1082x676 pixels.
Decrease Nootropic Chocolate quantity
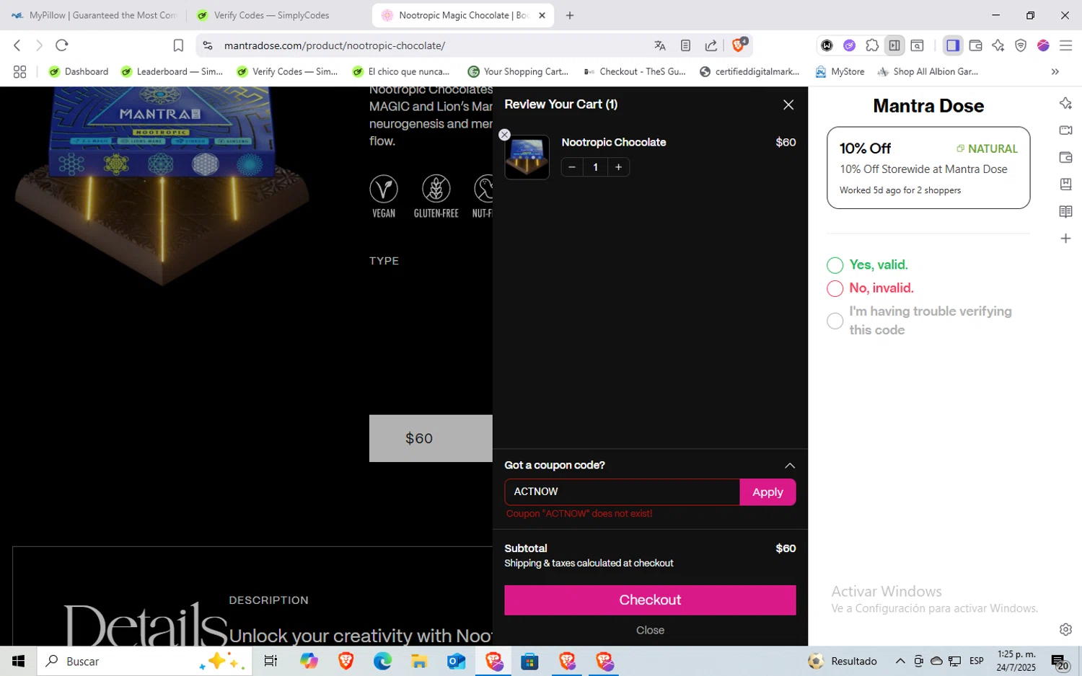pos(572,167)
